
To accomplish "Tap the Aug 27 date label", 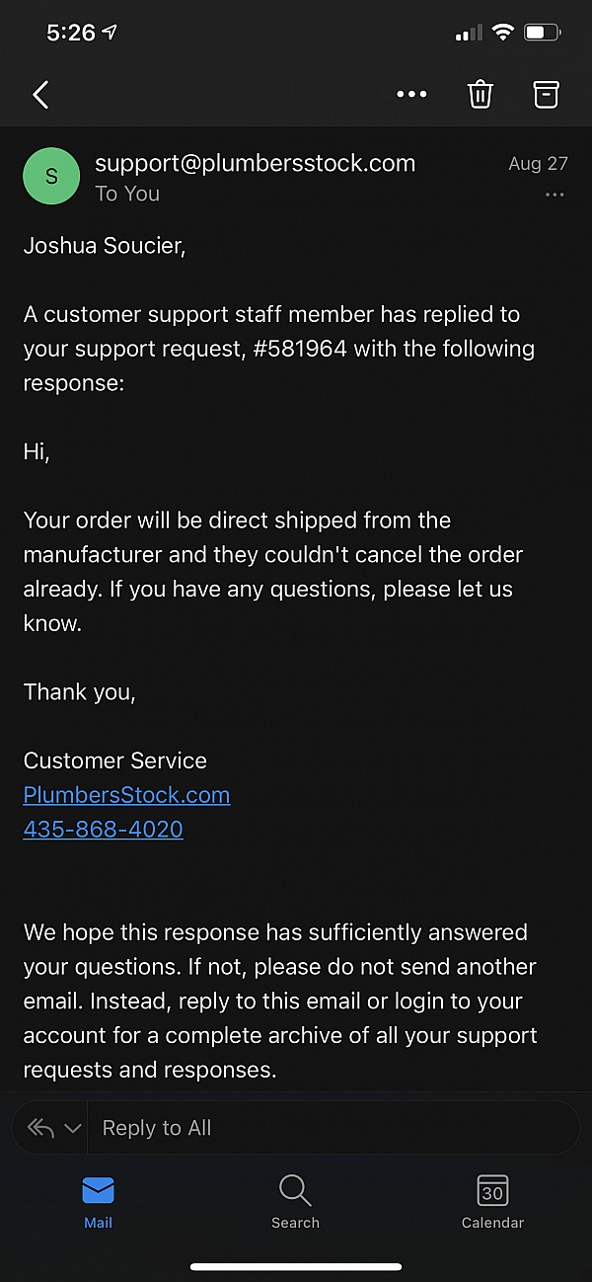I will coord(538,164).
